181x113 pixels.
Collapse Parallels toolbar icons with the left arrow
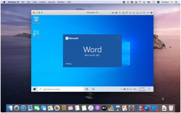[x=147, y=13]
